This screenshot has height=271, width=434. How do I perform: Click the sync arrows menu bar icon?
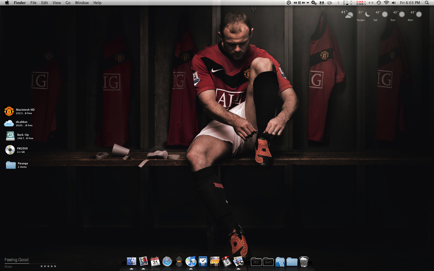click(371, 3)
